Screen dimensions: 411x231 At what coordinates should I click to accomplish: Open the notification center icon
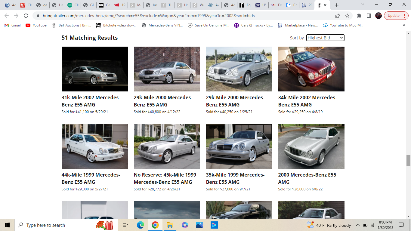401,225
